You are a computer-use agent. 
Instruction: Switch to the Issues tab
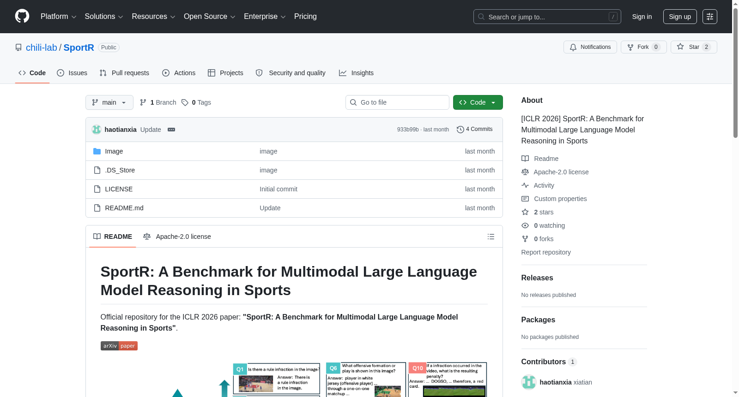click(72, 73)
